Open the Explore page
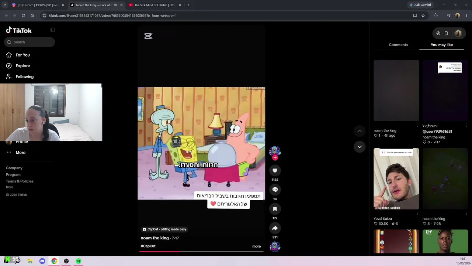Viewport: 472px width, 266px height. coord(22,66)
